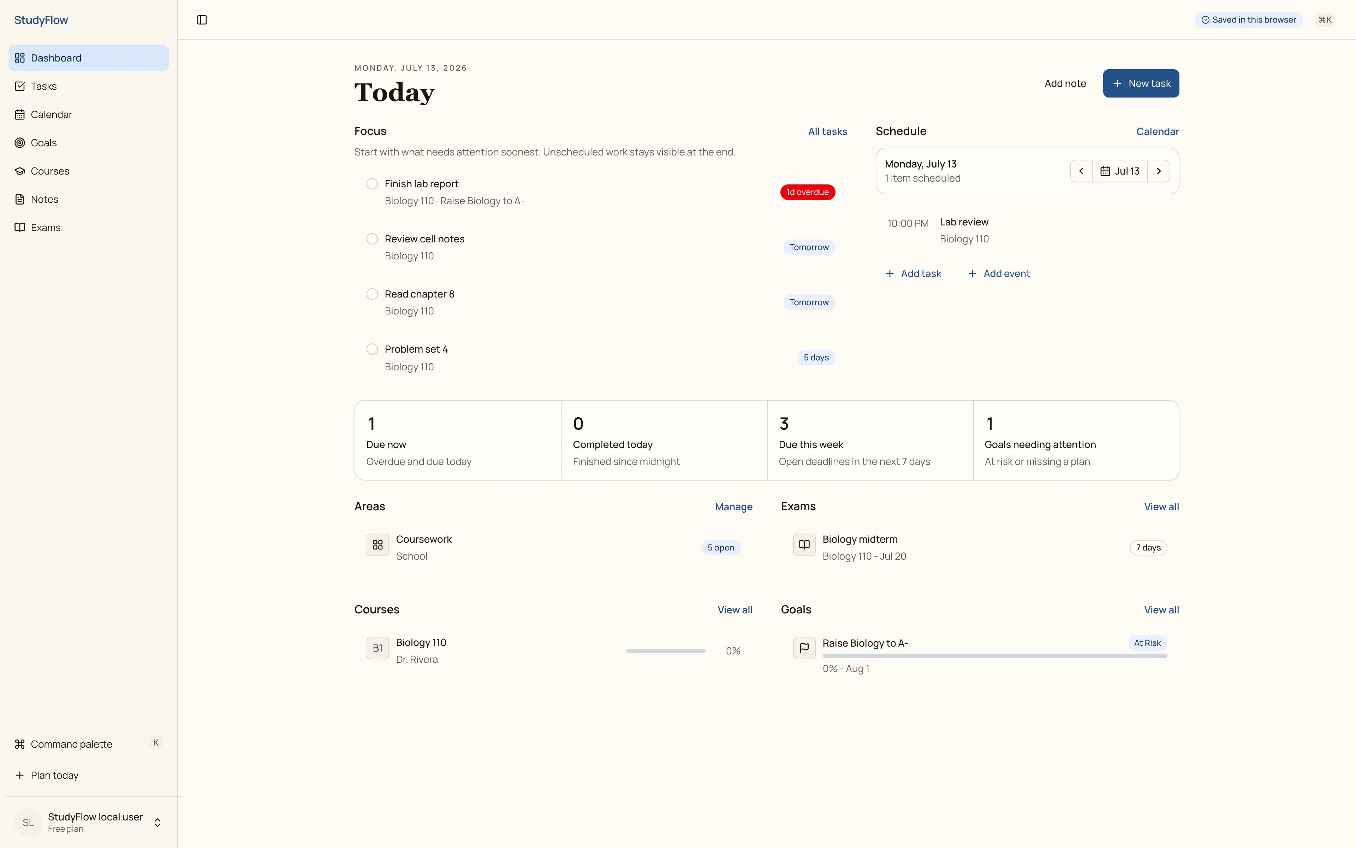Click the Command palette command-key icon
The width and height of the screenshot is (1356, 848).
coord(20,744)
